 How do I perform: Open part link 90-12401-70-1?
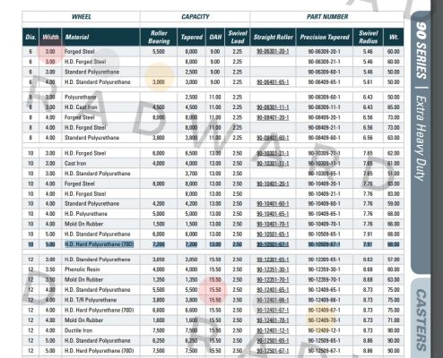pyautogui.click(x=273, y=320)
